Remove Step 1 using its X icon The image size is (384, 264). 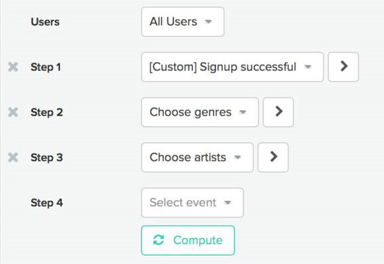13,67
